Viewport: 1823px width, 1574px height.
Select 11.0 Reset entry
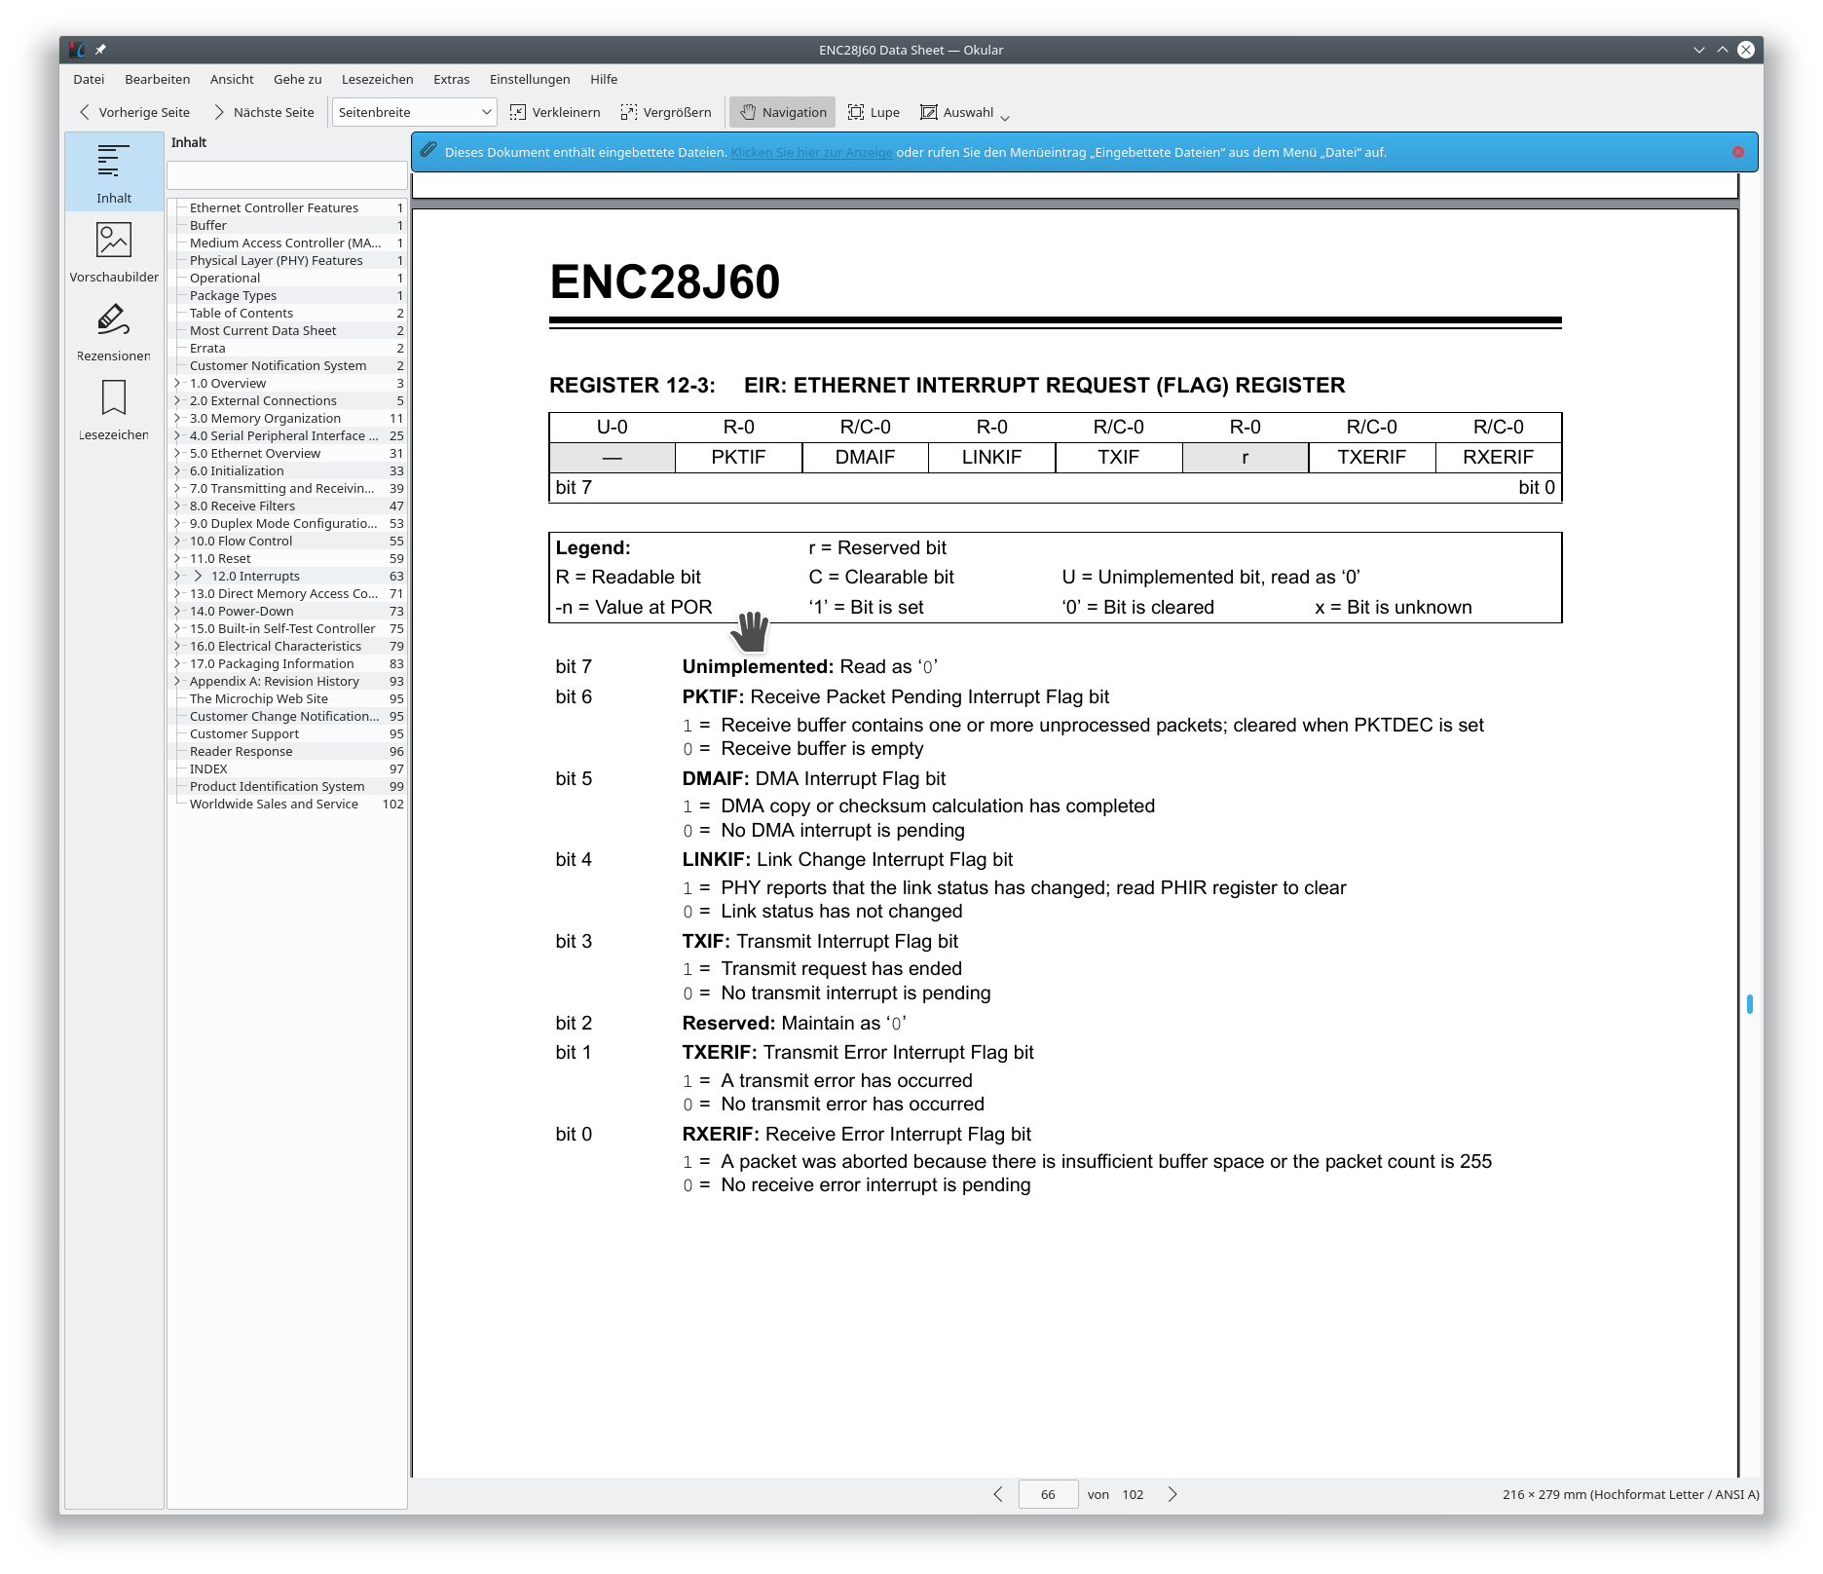pos(287,558)
